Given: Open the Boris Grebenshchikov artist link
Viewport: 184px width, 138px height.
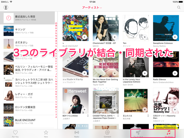Looking at the screenshot, I should click(x=163, y=82).
